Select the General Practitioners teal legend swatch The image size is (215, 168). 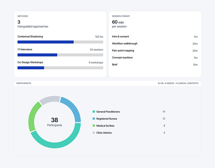coord(94,111)
